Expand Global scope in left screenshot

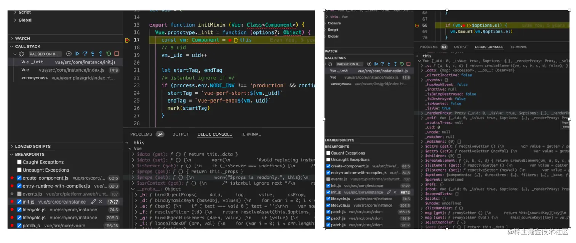click(15, 20)
